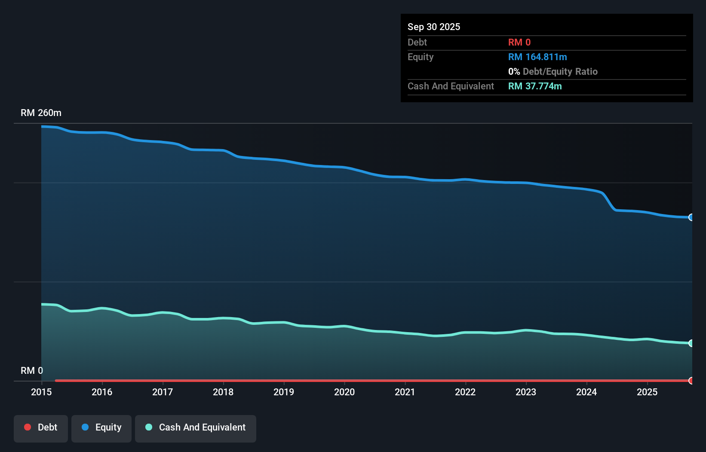Click the blue Equity legend dot

pyautogui.click(x=86, y=427)
